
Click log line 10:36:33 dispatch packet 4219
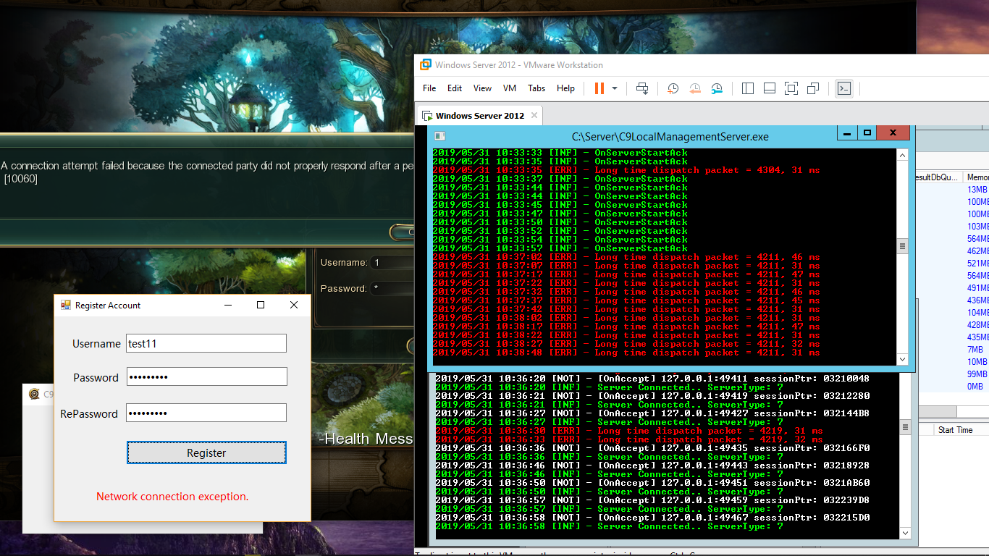(629, 439)
